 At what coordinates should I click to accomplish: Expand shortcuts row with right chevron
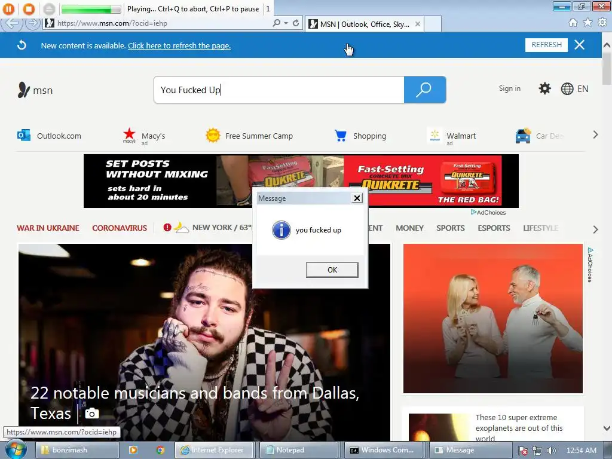point(595,135)
